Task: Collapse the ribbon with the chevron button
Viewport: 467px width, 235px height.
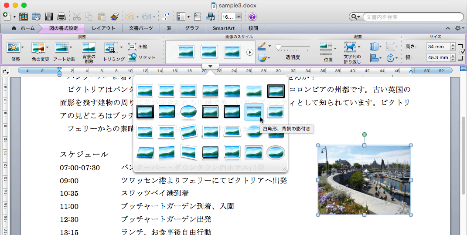Action: pyautogui.click(x=447, y=28)
